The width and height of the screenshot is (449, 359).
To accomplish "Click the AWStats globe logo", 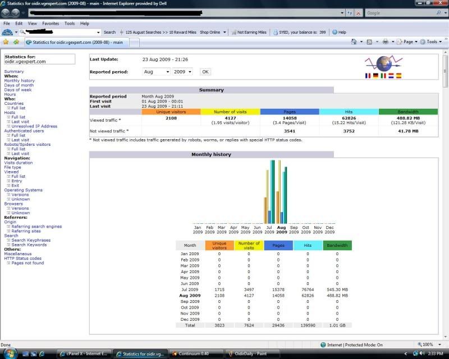I will [383, 62].
